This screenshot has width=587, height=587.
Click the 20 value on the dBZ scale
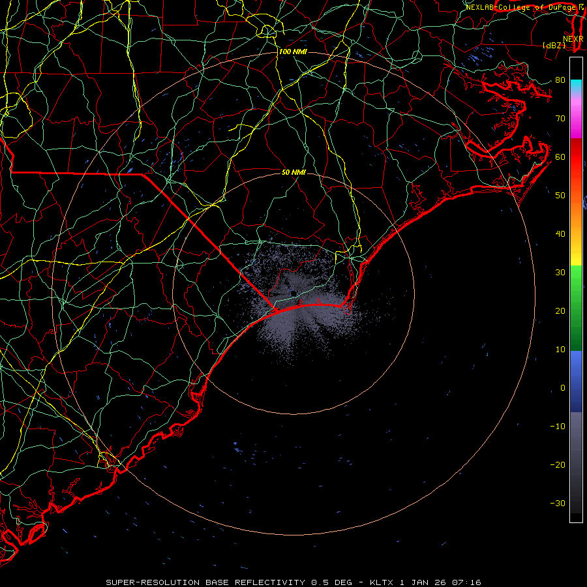pyautogui.click(x=560, y=311)
